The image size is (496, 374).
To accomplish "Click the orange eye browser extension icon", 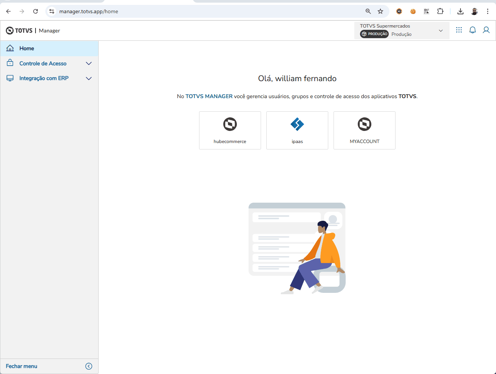I will pos(399,11).
